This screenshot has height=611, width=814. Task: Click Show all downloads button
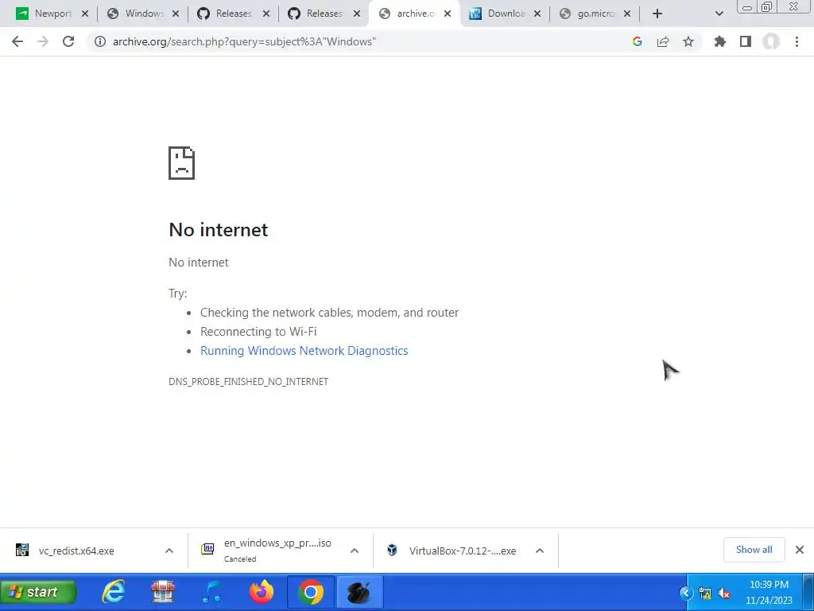click(754, 550)
